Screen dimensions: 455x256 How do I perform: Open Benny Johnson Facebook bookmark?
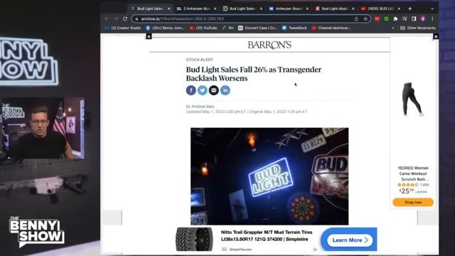(x=165, y=28)
